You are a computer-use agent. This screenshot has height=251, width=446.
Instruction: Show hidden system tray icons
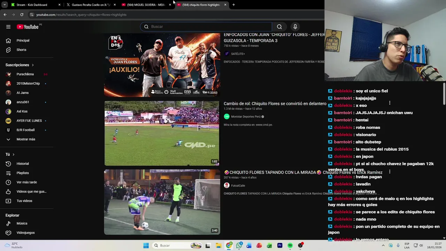point(383,245)
